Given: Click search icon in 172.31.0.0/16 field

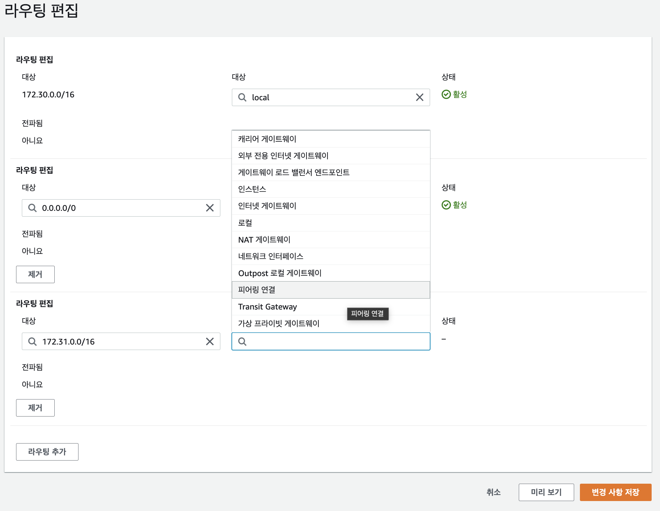Looking at the screenshot, I should [x=32, y=341].
